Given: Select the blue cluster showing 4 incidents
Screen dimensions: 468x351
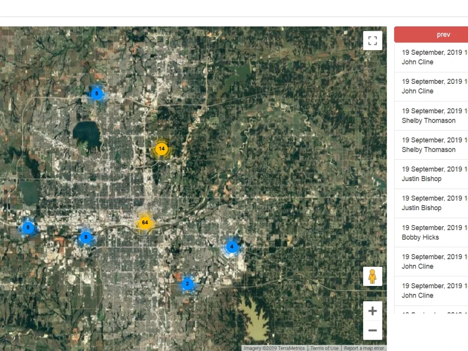Looking at the screenshot, I should (x=232, y=247).
